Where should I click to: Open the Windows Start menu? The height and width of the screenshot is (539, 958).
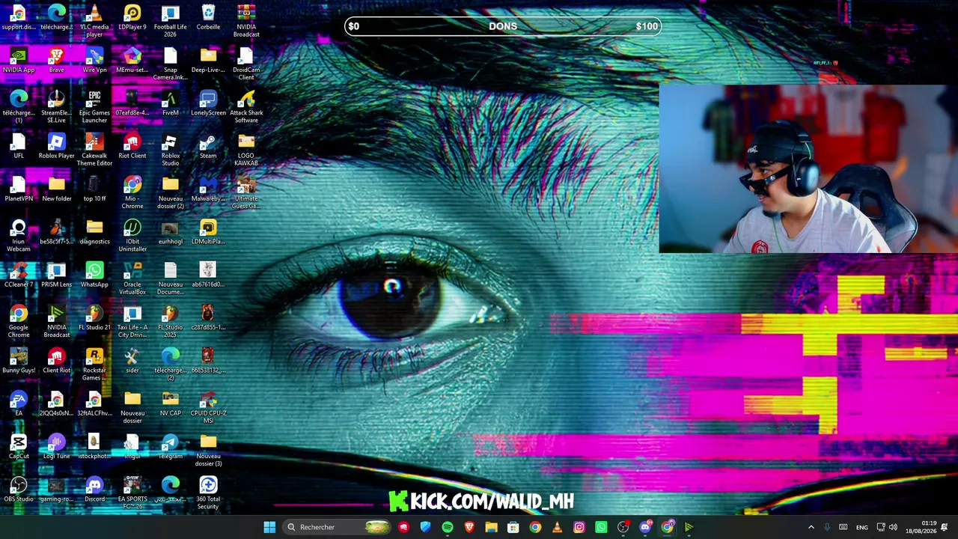[269, 527]
